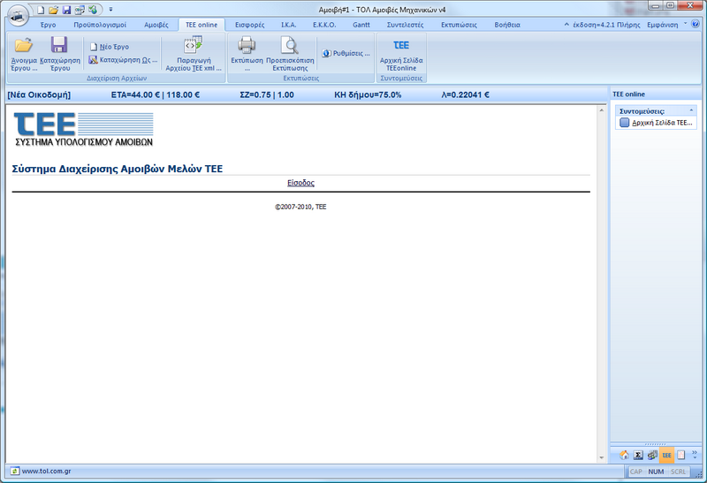Screen dimensions: 707x483
Task: Click the Είσοδος login link
Action: (x=300, y=183)
